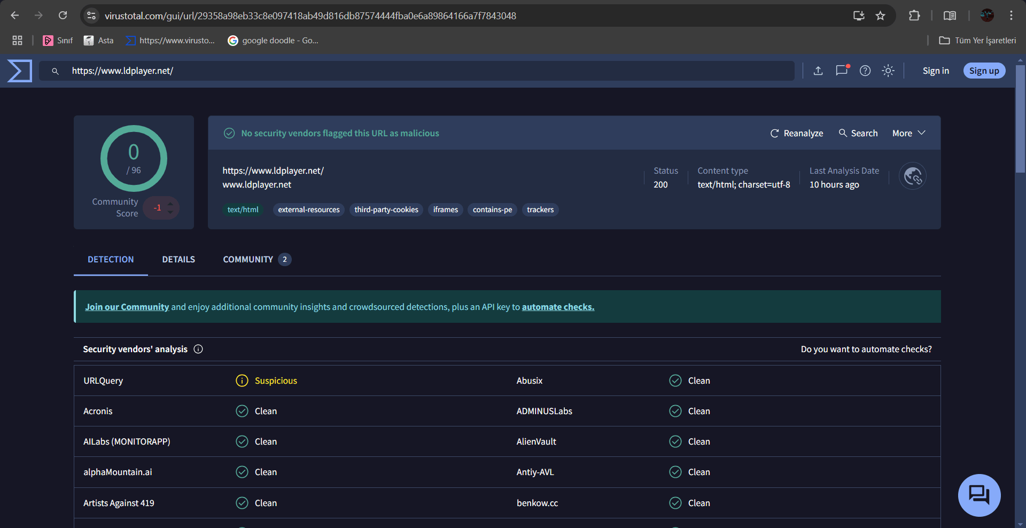
Task: Click the Sign up button
Action: (984, 71)
